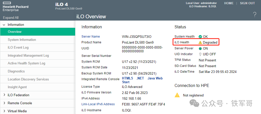Go to HOME in the header
261x114 pixels.
coord(229,3)
